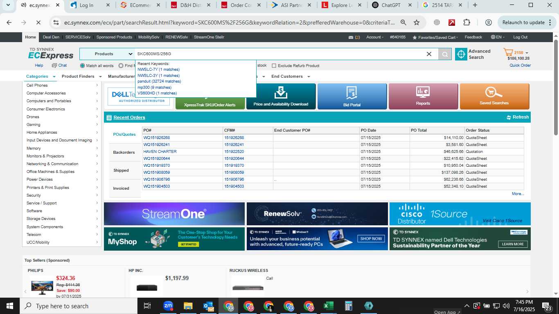Viewport: 559px width, 314px height.
Task: Click the Quick Order link
Action: 520,65
